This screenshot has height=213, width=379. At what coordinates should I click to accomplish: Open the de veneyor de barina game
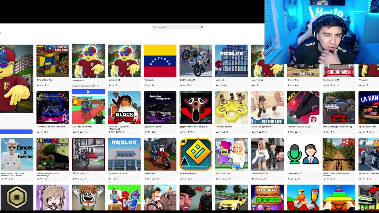click(124, 154)
